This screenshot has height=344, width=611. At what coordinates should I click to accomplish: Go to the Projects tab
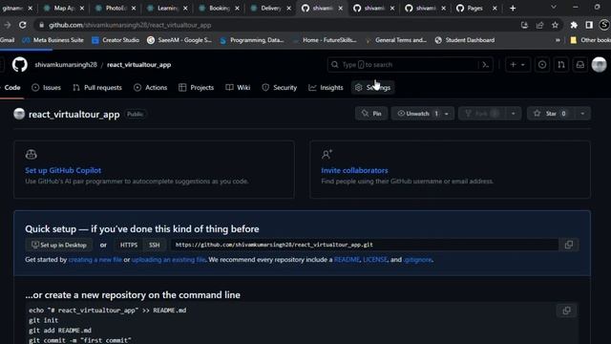196,87
